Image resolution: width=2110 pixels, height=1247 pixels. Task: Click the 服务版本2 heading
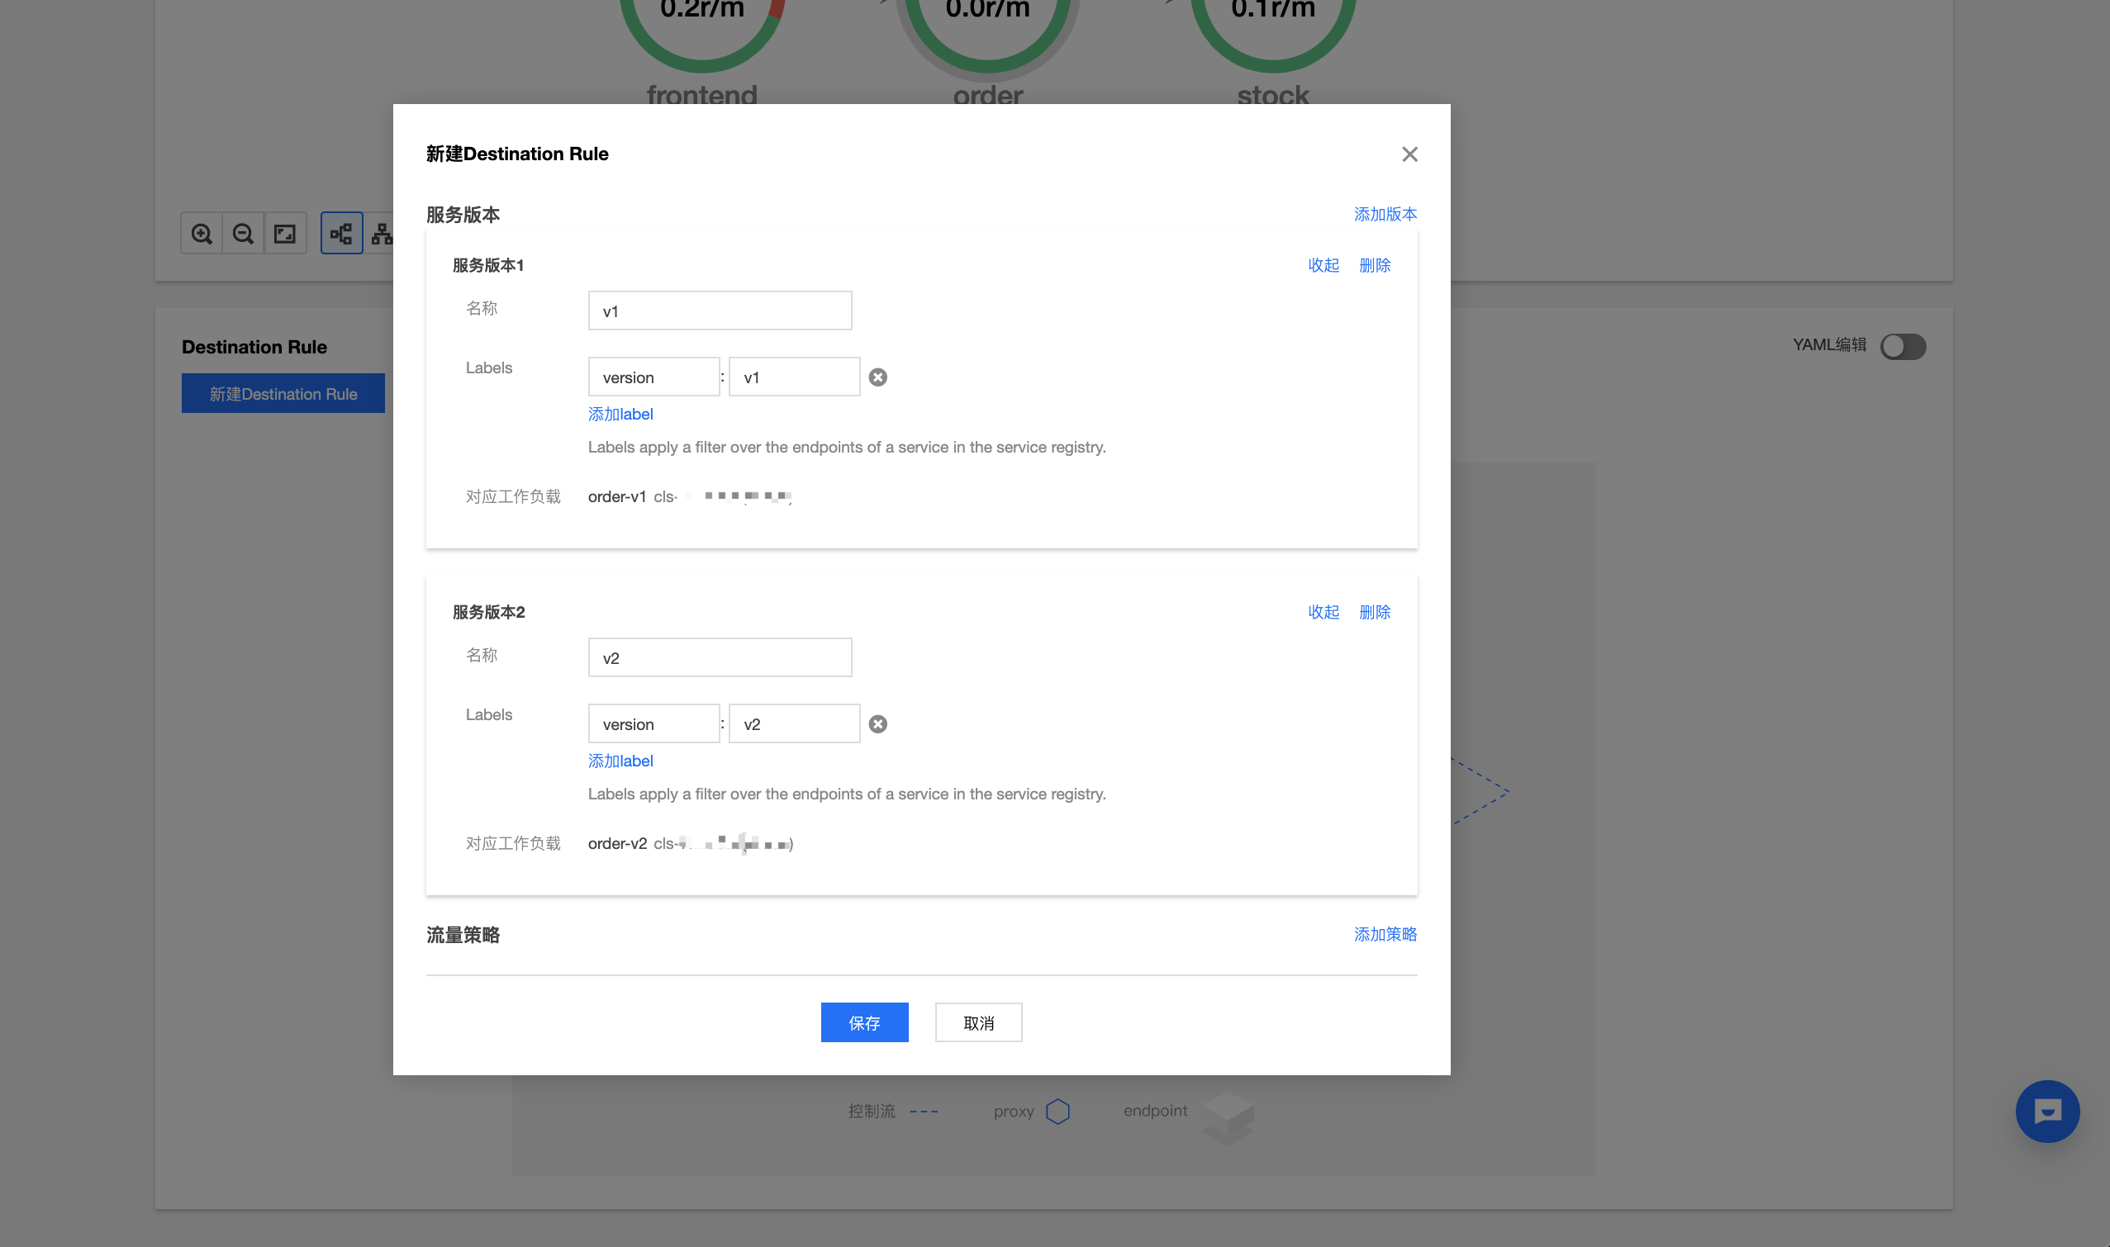488,613
